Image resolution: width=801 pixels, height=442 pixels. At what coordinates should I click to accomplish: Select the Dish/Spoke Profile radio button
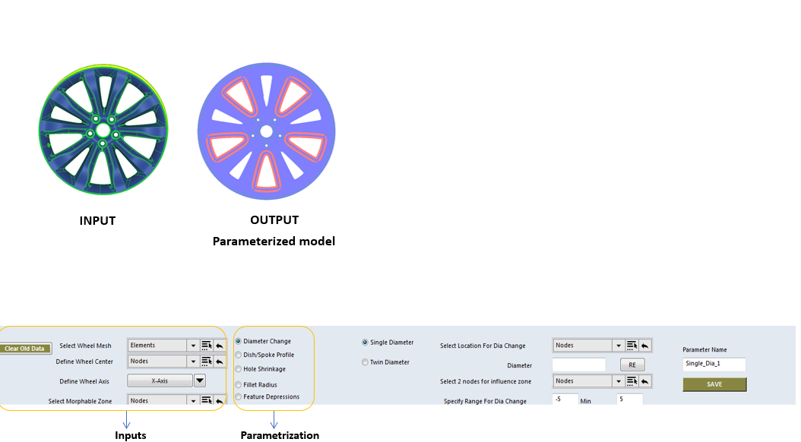[238, 355]
